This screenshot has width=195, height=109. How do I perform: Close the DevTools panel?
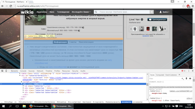[x=193, y=71]
